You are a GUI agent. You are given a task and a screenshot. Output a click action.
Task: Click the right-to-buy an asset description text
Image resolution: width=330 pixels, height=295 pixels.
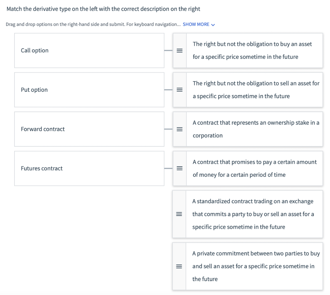[252, 51]
